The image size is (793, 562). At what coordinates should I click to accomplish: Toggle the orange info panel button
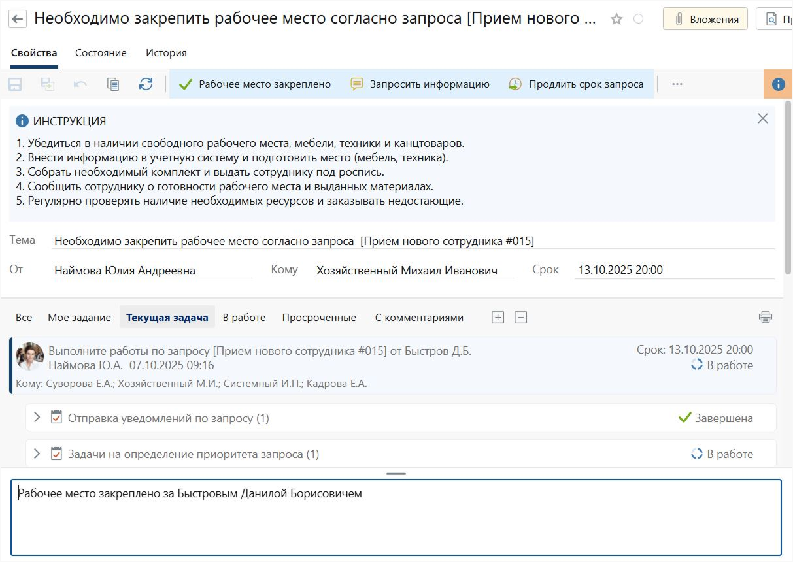[x=778, y=84]
